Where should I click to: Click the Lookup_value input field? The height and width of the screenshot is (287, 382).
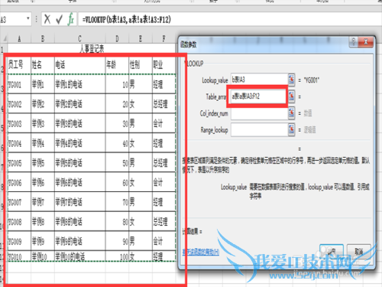[259, 80]
